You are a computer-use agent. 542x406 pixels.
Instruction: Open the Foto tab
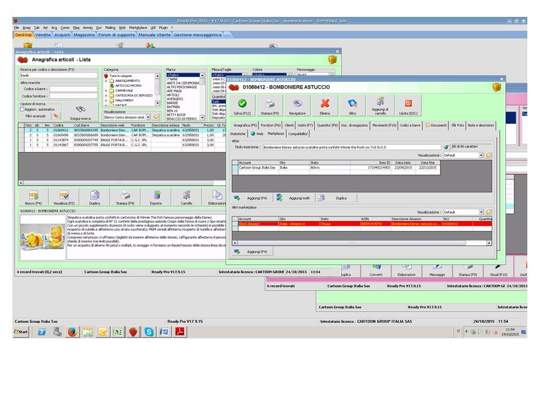[458, 125]
